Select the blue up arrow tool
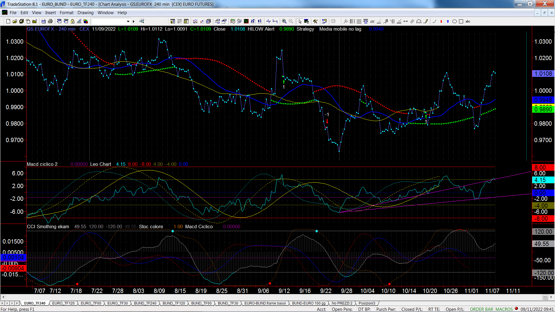Viewport: 555px width, 312px height. point(448,21)
